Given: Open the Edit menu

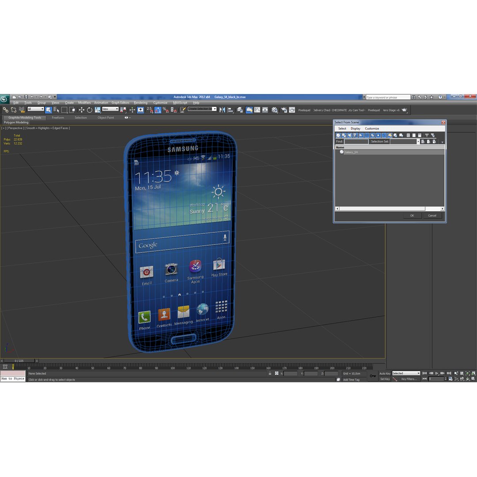Looking at the screenshot, I should [16, 103].
